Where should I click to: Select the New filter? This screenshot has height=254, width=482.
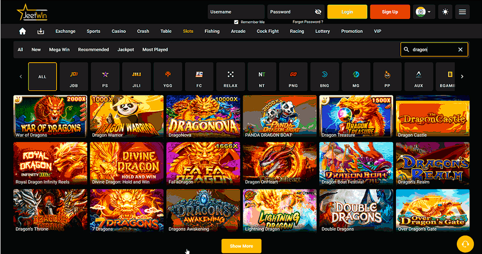(36, 49)
